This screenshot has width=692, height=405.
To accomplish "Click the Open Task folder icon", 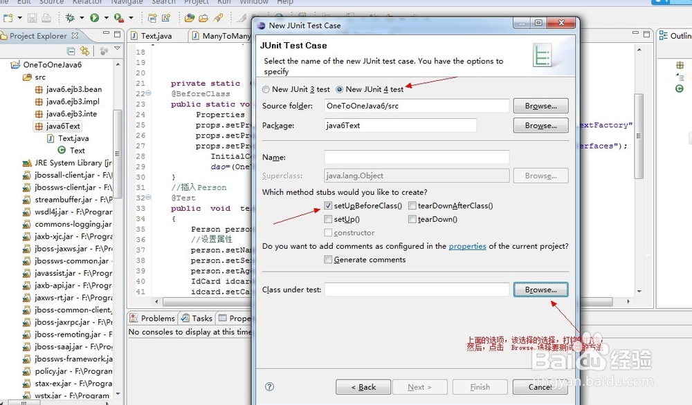I will point(203,18).
